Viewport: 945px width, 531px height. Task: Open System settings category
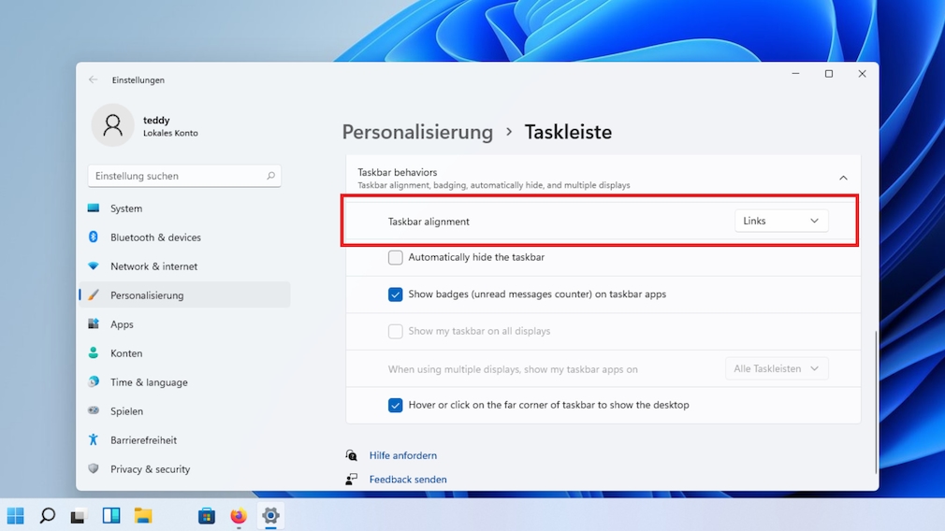tap(184, 208)
